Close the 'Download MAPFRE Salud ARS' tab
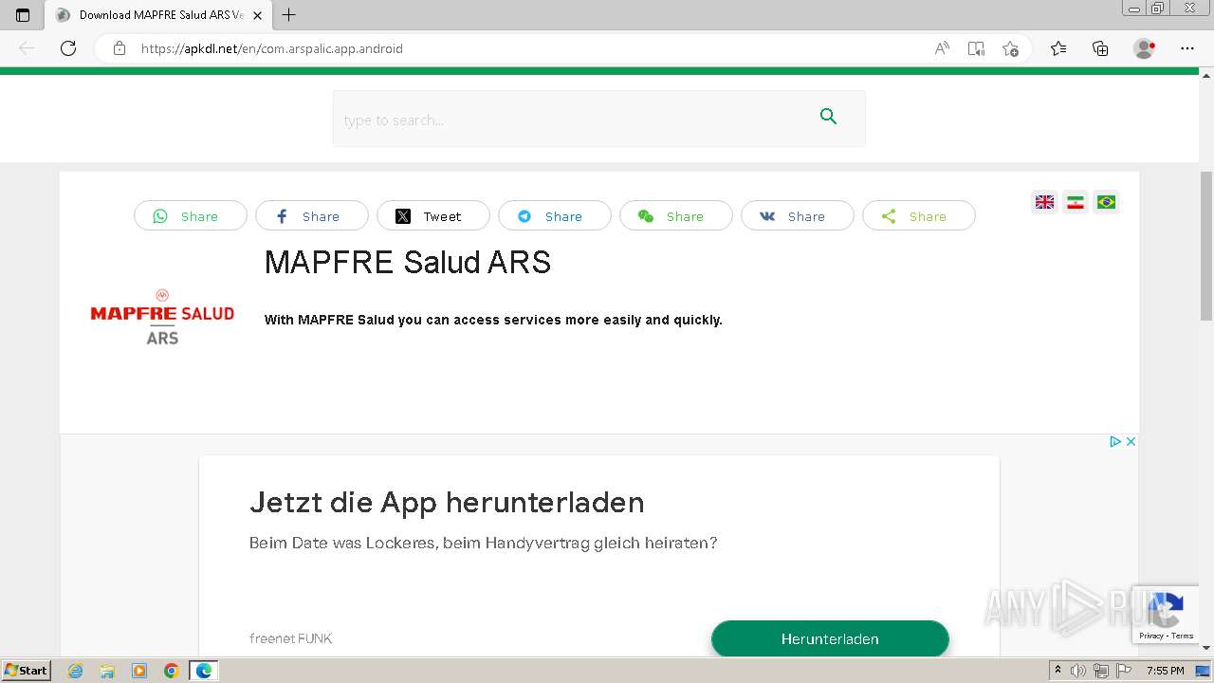The width and height of the screenshot is (1214, 683). coord(257,15)
